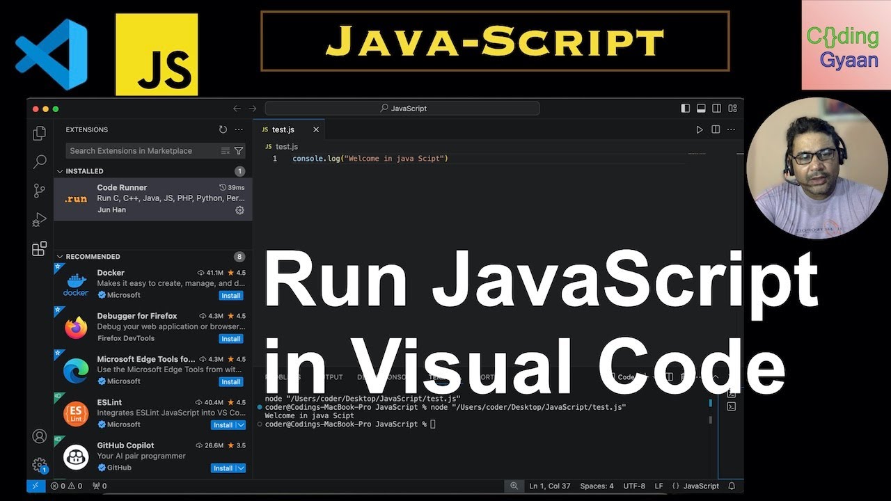891x501 pixels.
Task: Refresh the Extensions list
Action: 223,129
